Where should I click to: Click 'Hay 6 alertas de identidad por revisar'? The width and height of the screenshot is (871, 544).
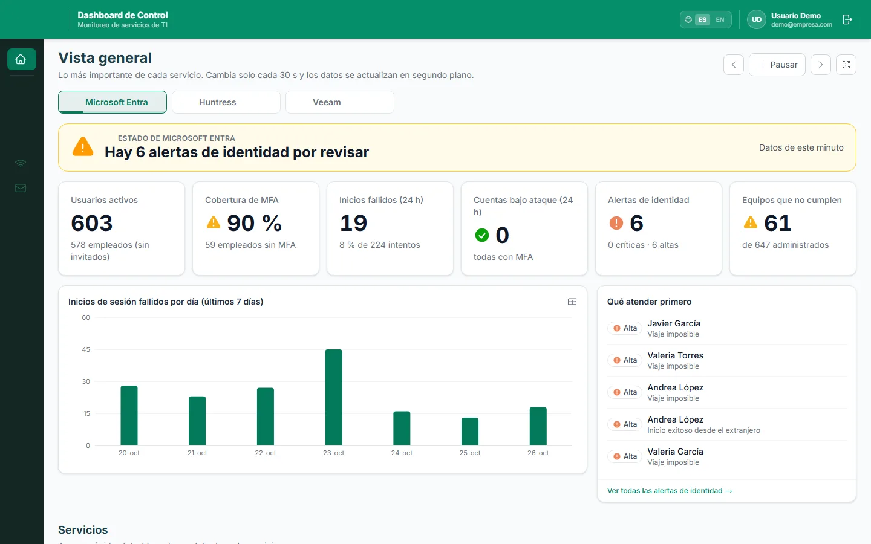pos(237,152)
